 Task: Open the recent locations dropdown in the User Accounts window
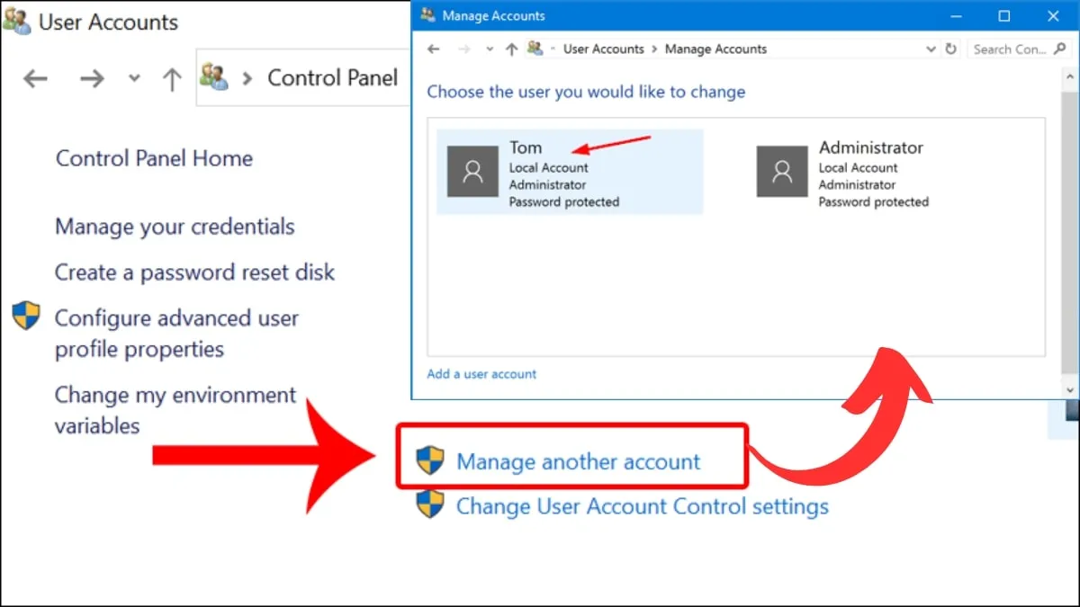(134, 79)
